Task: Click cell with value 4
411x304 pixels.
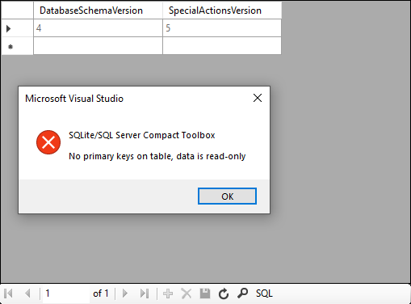Action: (x=98, y=28)
